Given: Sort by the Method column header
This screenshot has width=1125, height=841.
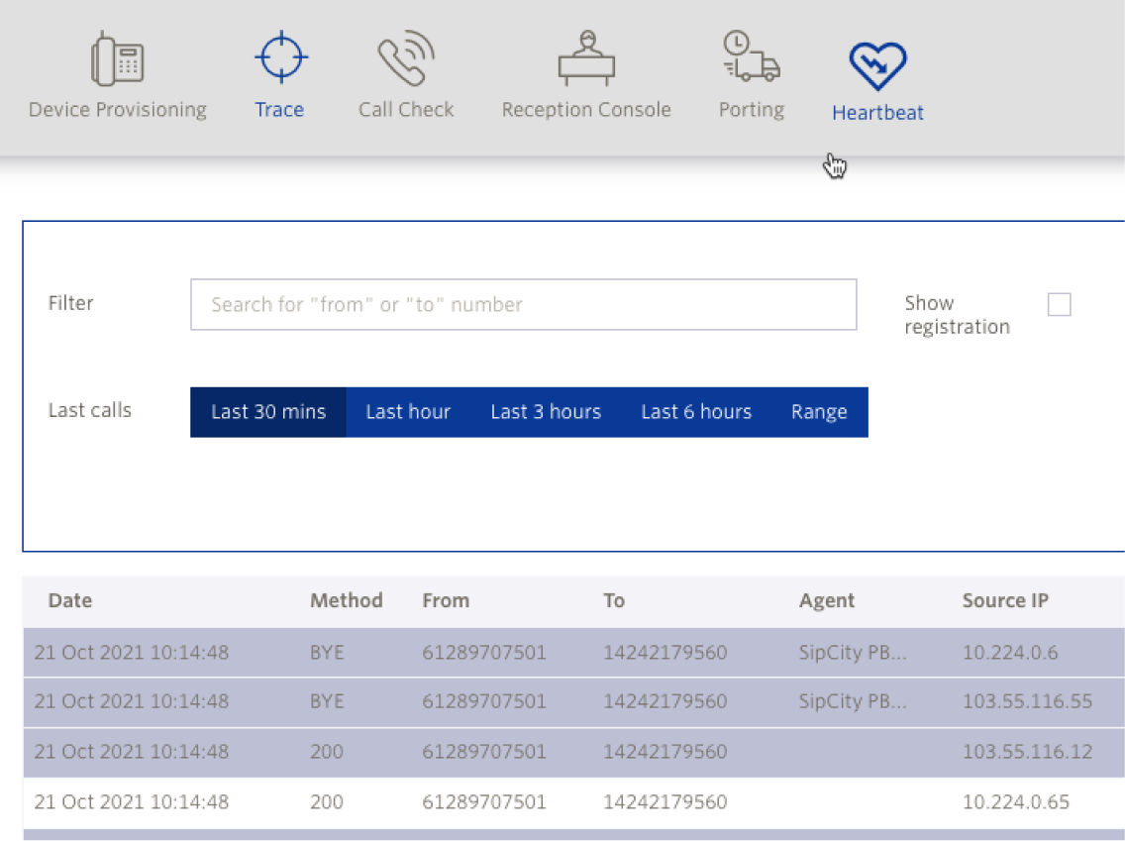Looking at the screenshot, I should tap(346, 600).
